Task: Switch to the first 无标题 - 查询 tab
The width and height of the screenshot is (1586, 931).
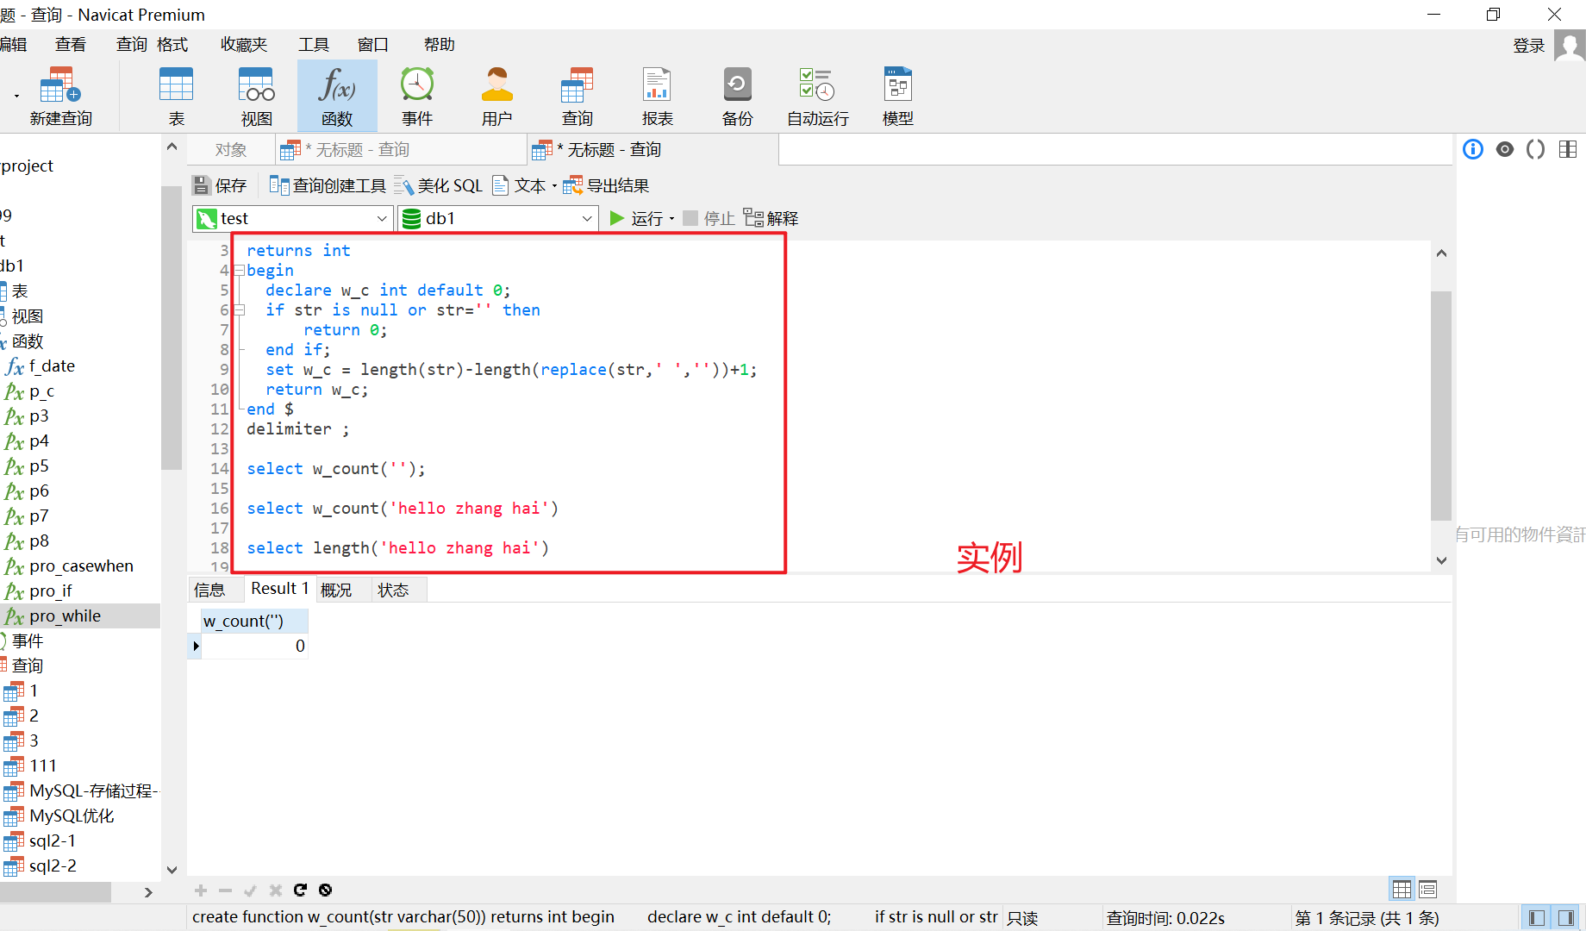Action: [x=401, y=150]
